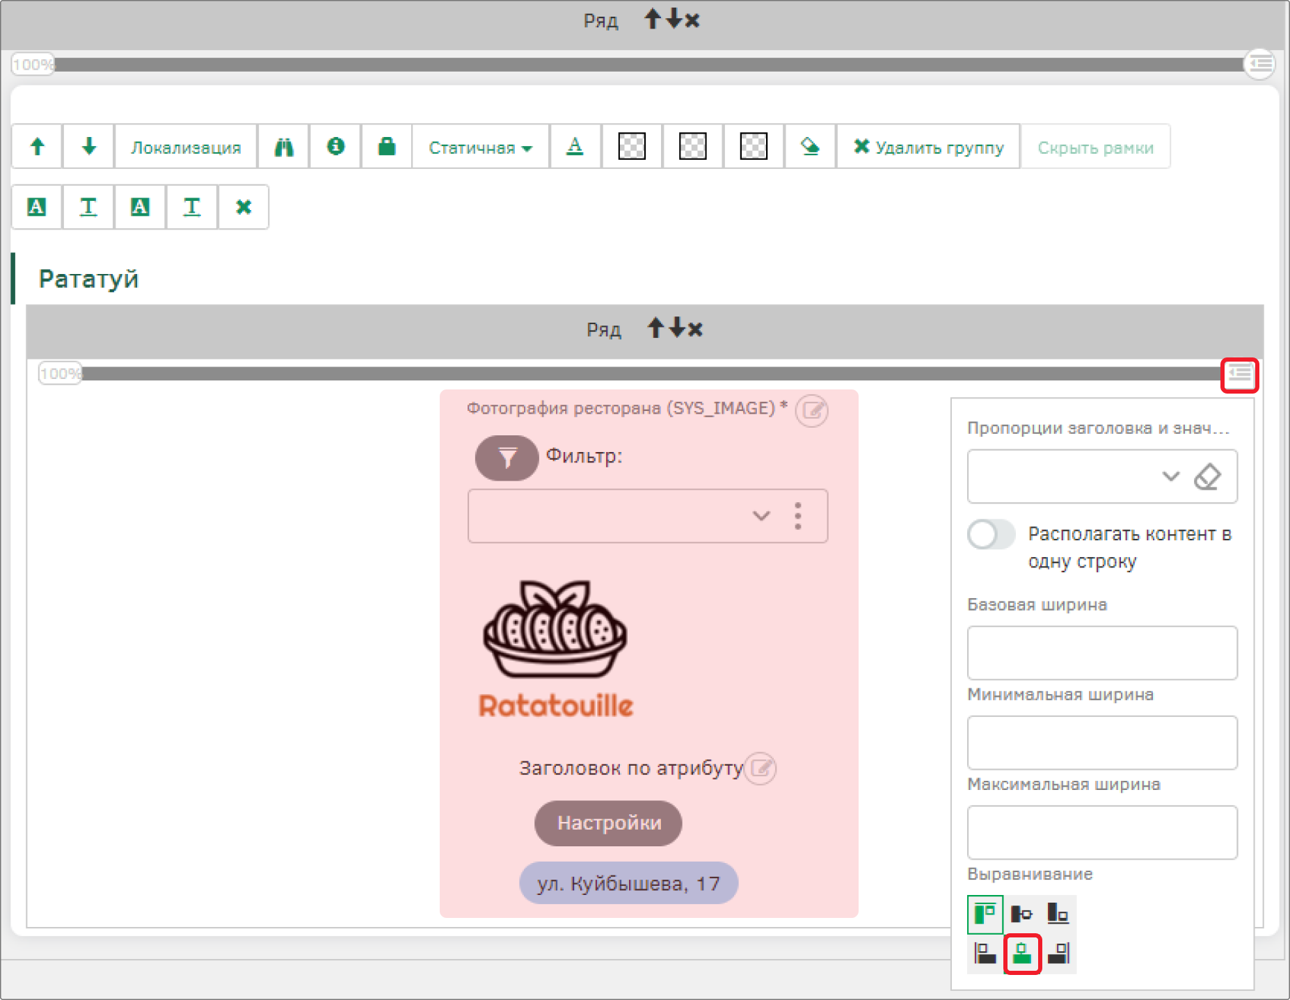The height and width of the screenshot is (1000, 1290).
Task: Click the column settings icon on the top row bar
Action: [1260, 64]
